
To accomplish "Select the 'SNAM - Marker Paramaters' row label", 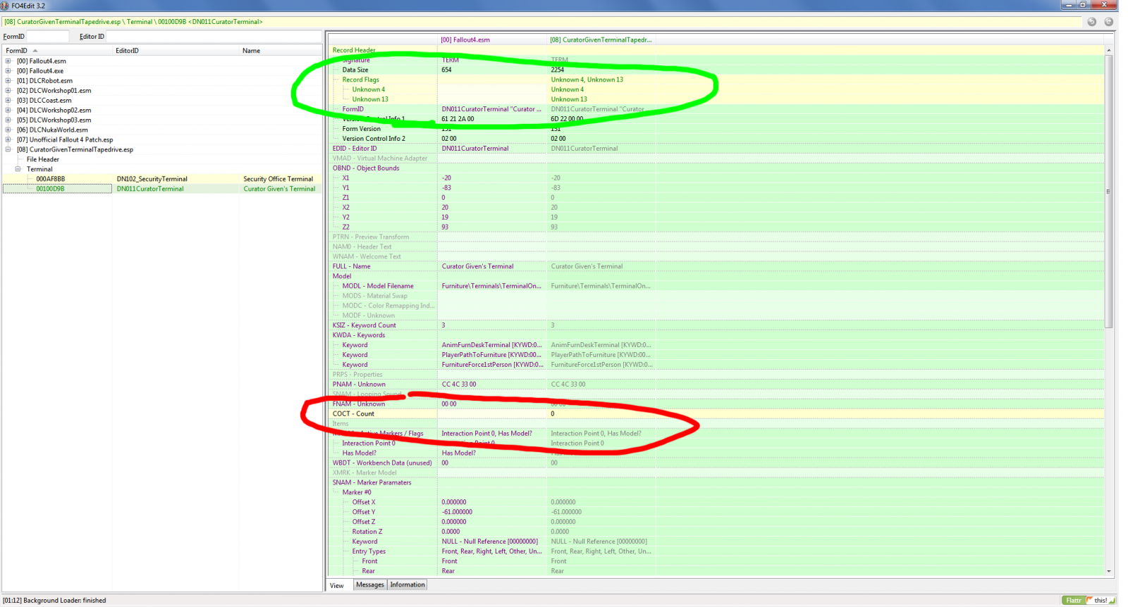I will tap(372, 483).
